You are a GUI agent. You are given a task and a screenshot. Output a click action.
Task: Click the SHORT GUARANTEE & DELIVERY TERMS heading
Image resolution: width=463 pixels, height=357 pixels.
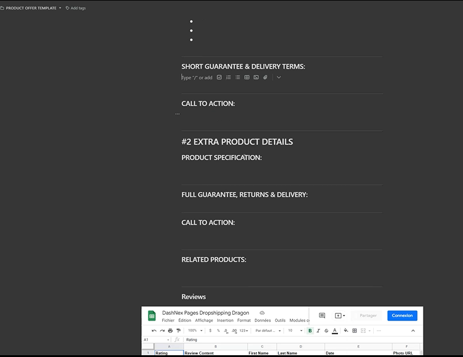pos(243,66)
